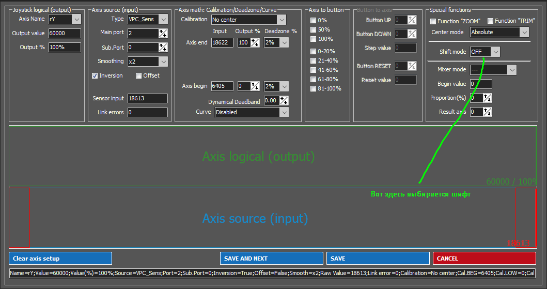
Task: Click the Axis begin input field
Action: (x=222, y=86)
